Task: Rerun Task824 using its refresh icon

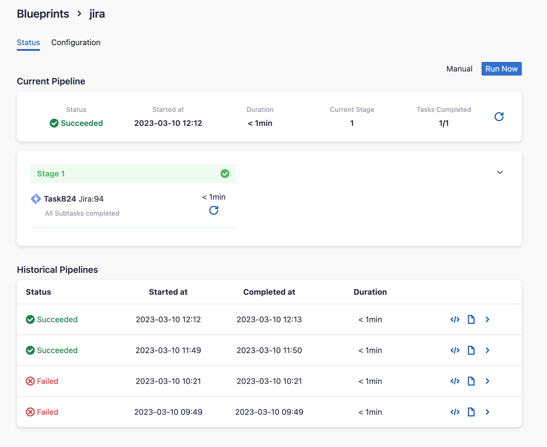Action: pos(214,210)
